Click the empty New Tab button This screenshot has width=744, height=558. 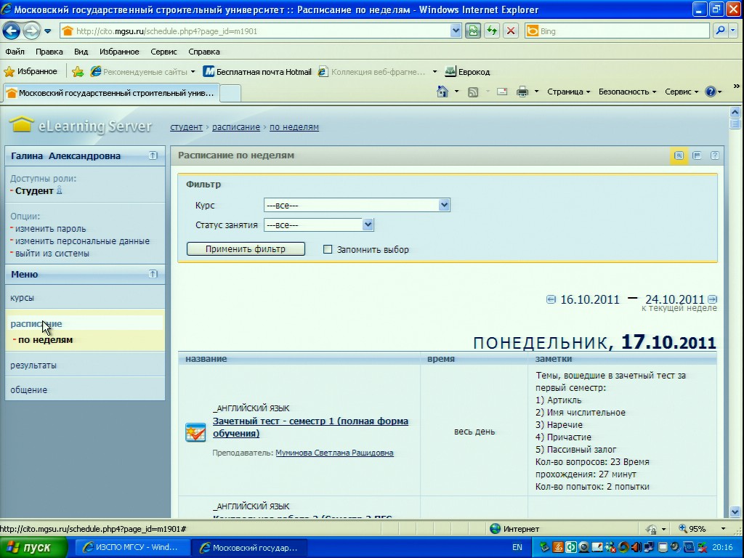point(230,93)
